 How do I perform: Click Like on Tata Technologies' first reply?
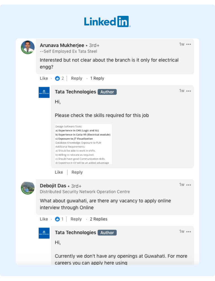[x=59, y=172]
